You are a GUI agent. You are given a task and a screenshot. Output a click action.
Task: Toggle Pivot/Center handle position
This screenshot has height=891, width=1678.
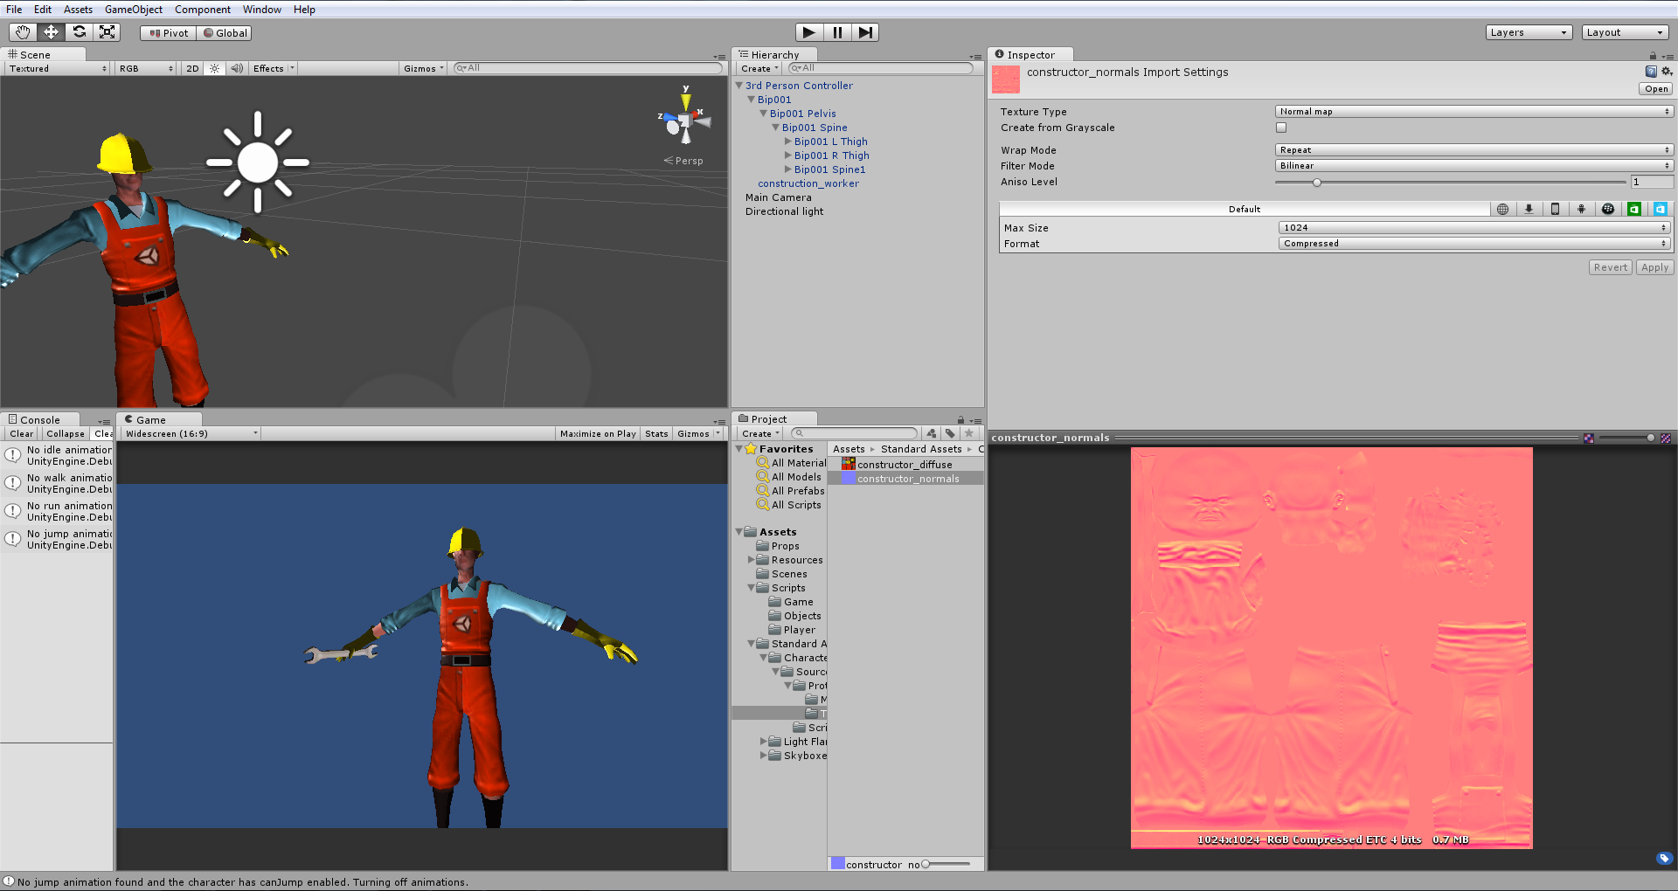pyautogui.click(x=169, y=33)
